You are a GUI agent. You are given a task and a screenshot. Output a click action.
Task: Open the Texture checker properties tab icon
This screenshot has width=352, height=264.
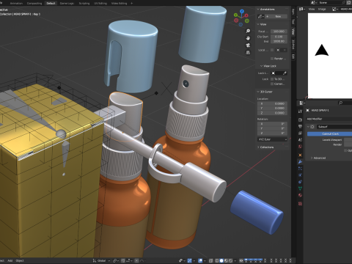pos(300,204)
